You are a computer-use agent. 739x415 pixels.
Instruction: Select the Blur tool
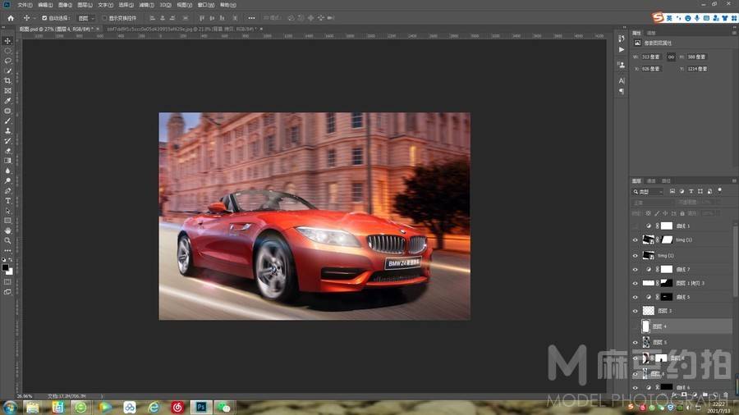(7, 171)
